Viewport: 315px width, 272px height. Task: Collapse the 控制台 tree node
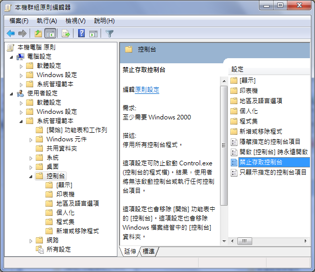point(31,177)
